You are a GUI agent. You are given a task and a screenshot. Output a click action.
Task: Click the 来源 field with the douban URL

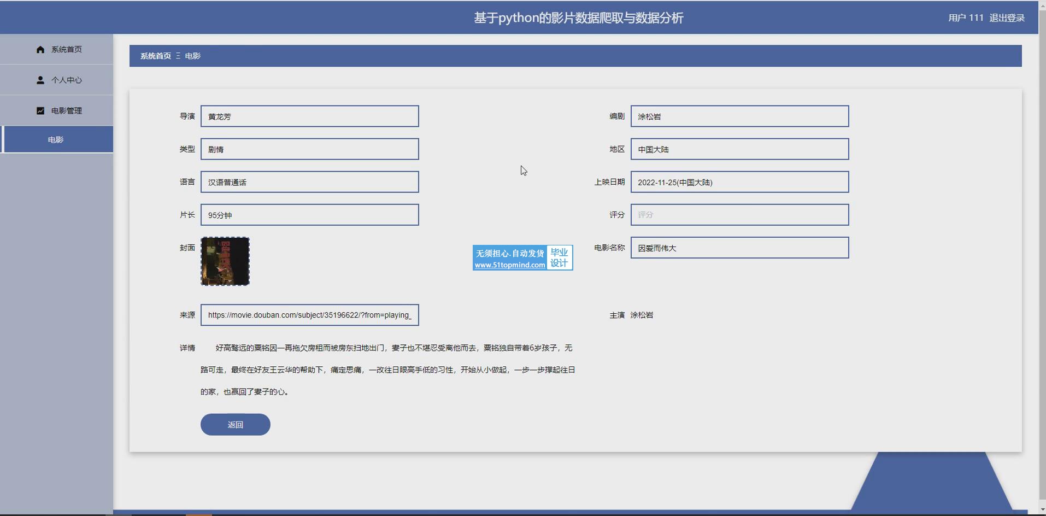(309, 315)
